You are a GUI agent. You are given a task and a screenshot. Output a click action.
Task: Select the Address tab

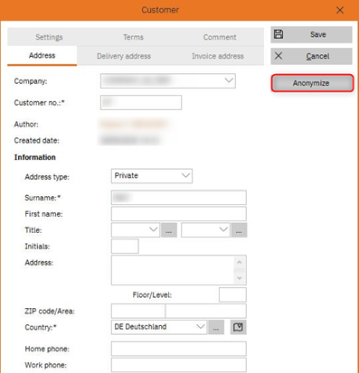coord(43,56)
